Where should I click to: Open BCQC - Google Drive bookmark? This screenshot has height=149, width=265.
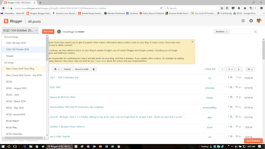[x=244, y=13]
